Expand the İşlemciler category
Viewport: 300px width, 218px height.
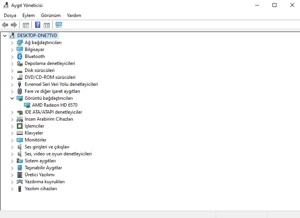[12, 126]
